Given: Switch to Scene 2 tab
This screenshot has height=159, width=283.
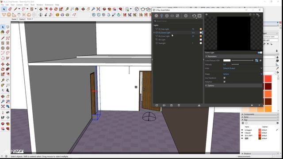Looking at the screenshot, I should (22, 19).
